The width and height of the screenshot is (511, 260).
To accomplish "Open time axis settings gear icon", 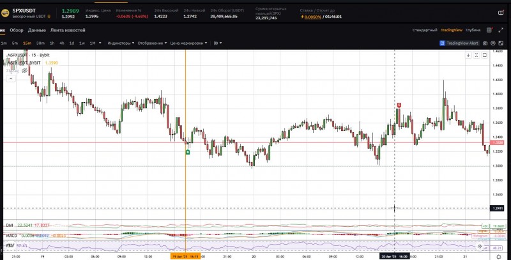I will point(498,257).
